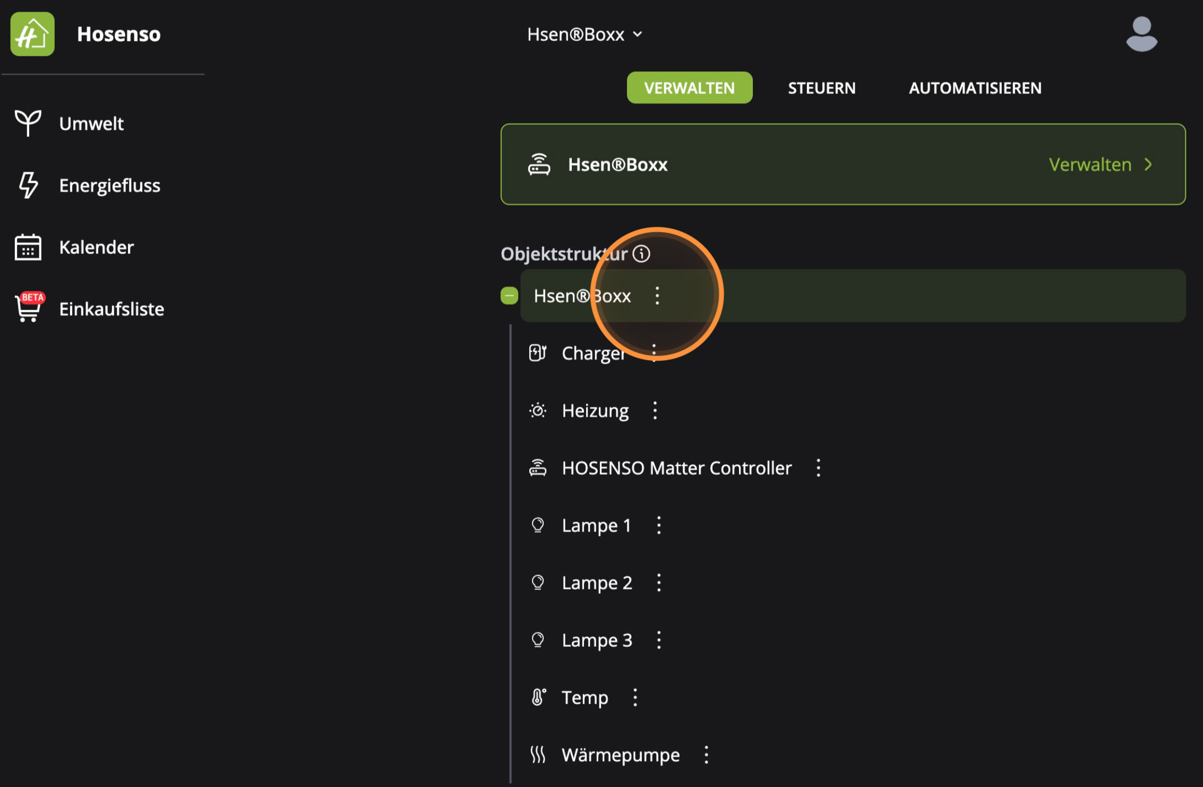Click the Wärmepumpe heat icon
This screenshot has height=787, width=1203.
(537, 754)
